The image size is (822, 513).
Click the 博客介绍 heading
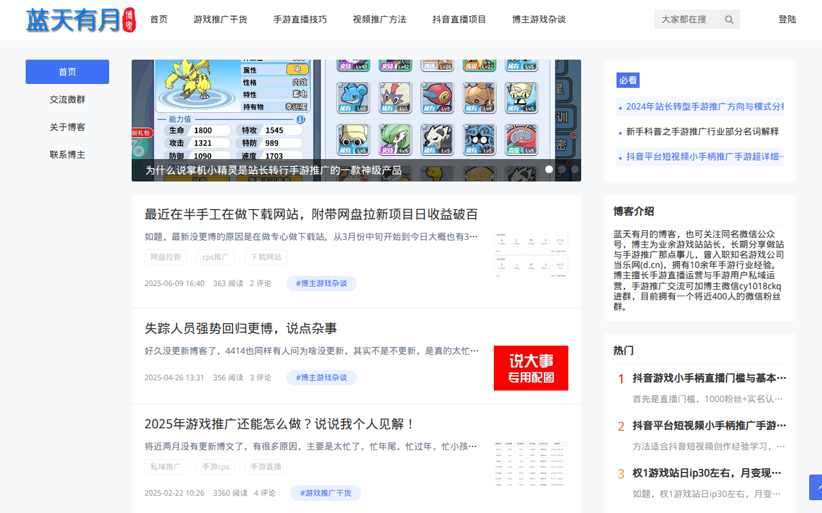pos(634,212)
